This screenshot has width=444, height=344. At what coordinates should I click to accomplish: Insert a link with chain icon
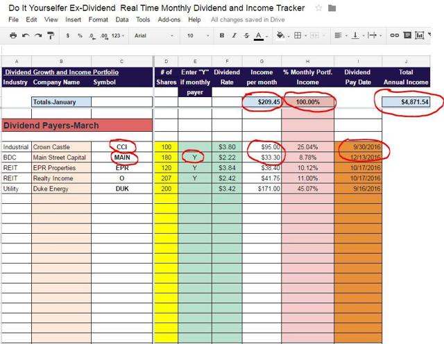pos(395,35)
